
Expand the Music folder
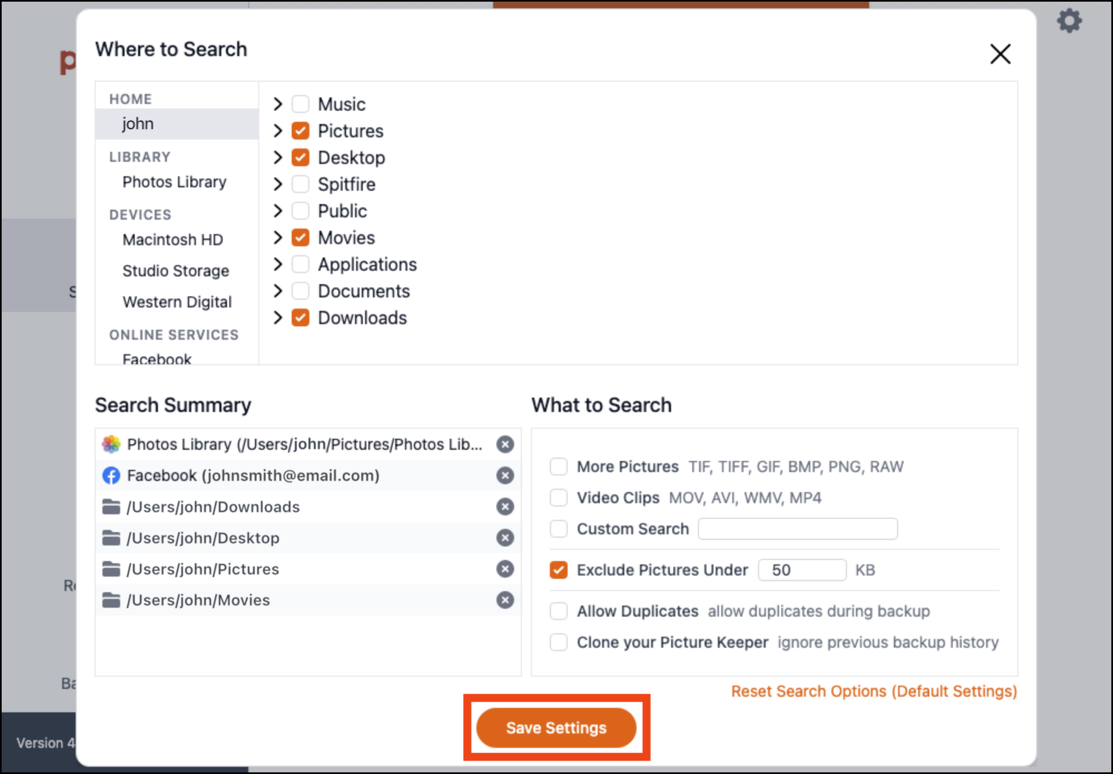pyautogui.click(x=278, y=104)
